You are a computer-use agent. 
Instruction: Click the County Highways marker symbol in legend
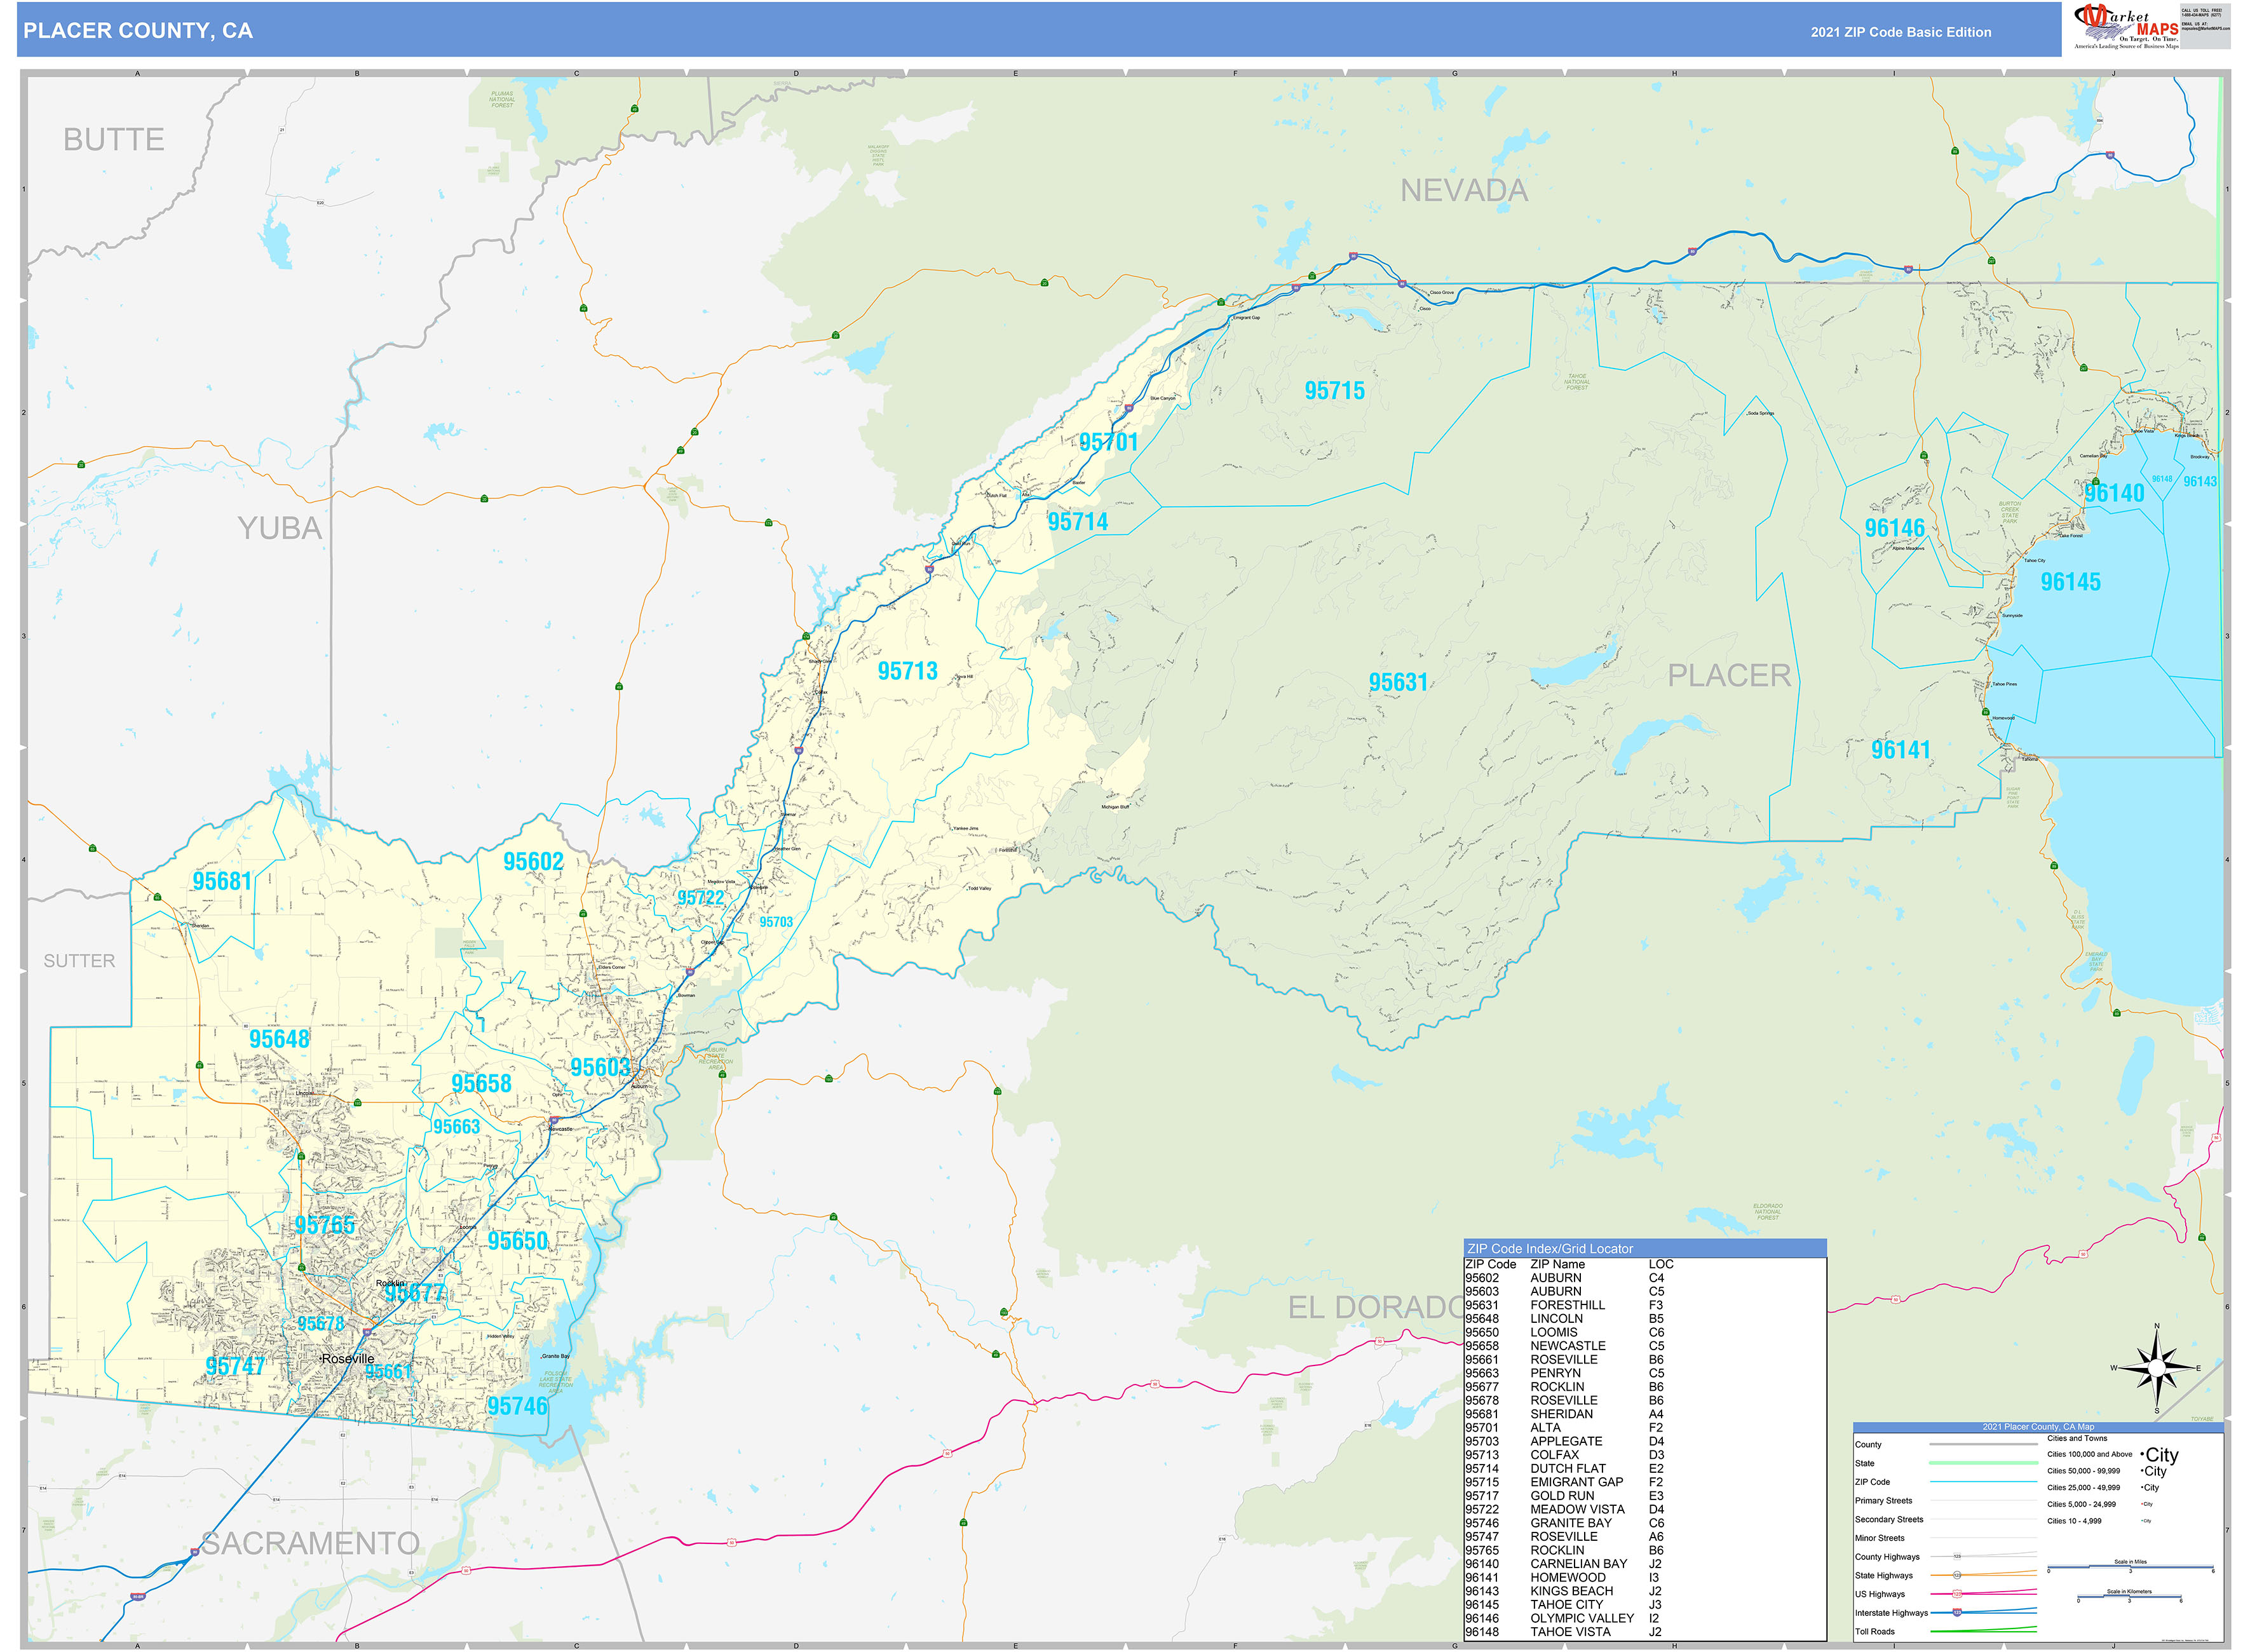pyautogui.click(x=1958, y=1556)
